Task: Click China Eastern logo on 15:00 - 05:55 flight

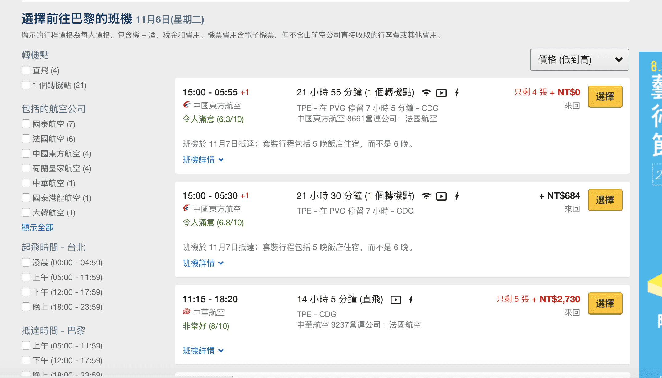Action: pyautogui.click(x=186, y=105)
